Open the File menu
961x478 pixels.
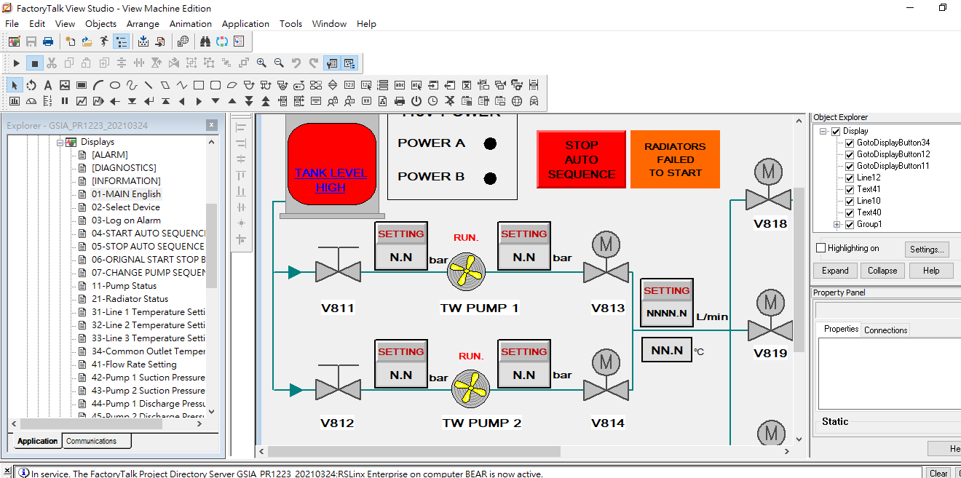coord(12,23)
